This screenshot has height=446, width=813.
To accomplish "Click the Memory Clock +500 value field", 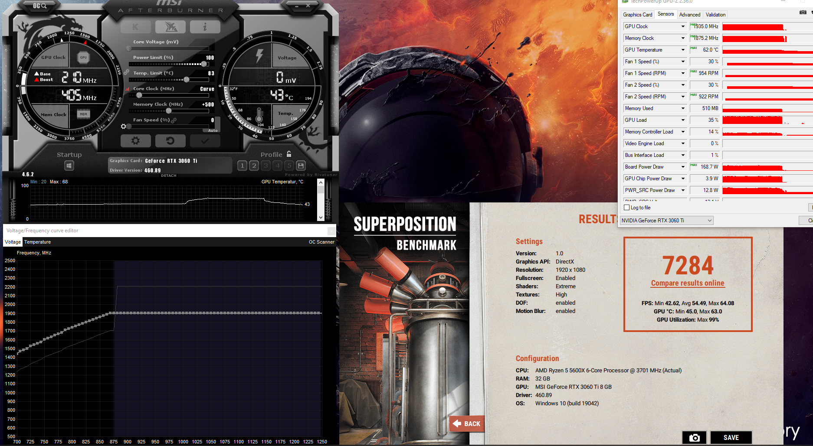I will tap(208, 104).
